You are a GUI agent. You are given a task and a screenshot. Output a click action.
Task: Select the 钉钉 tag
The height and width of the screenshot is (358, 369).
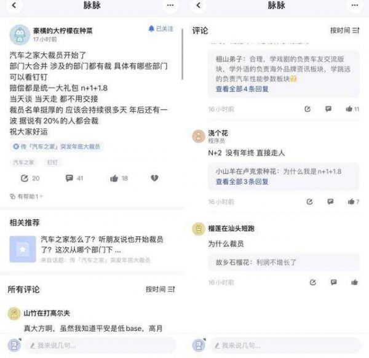coord(52,162)
